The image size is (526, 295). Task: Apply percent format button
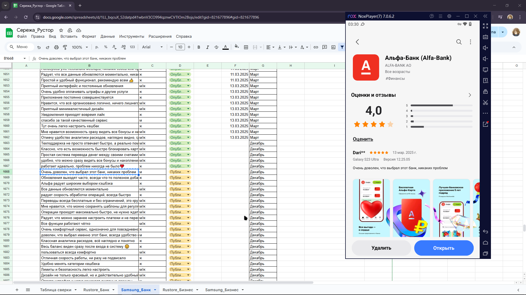pyautogui.click(x=106, y=47)
